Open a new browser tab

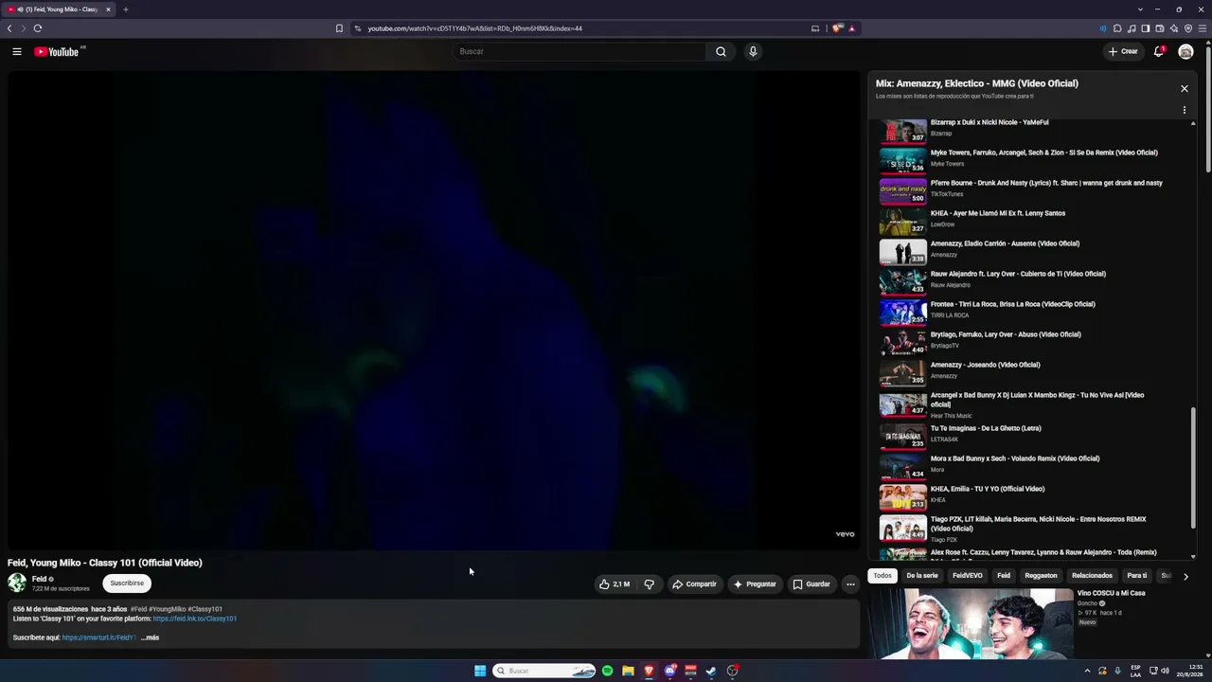pos(125,9)
